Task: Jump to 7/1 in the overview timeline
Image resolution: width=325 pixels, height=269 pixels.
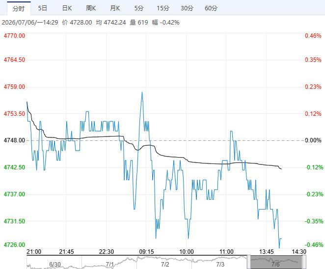Action: tap(110, 265)
